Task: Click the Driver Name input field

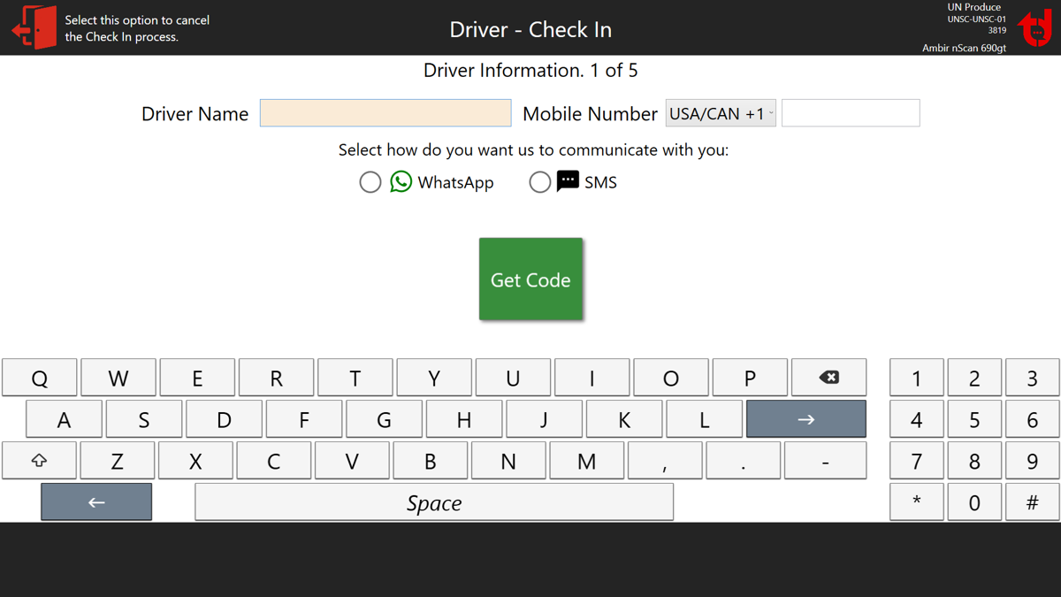Action: [x=385, y=113]
